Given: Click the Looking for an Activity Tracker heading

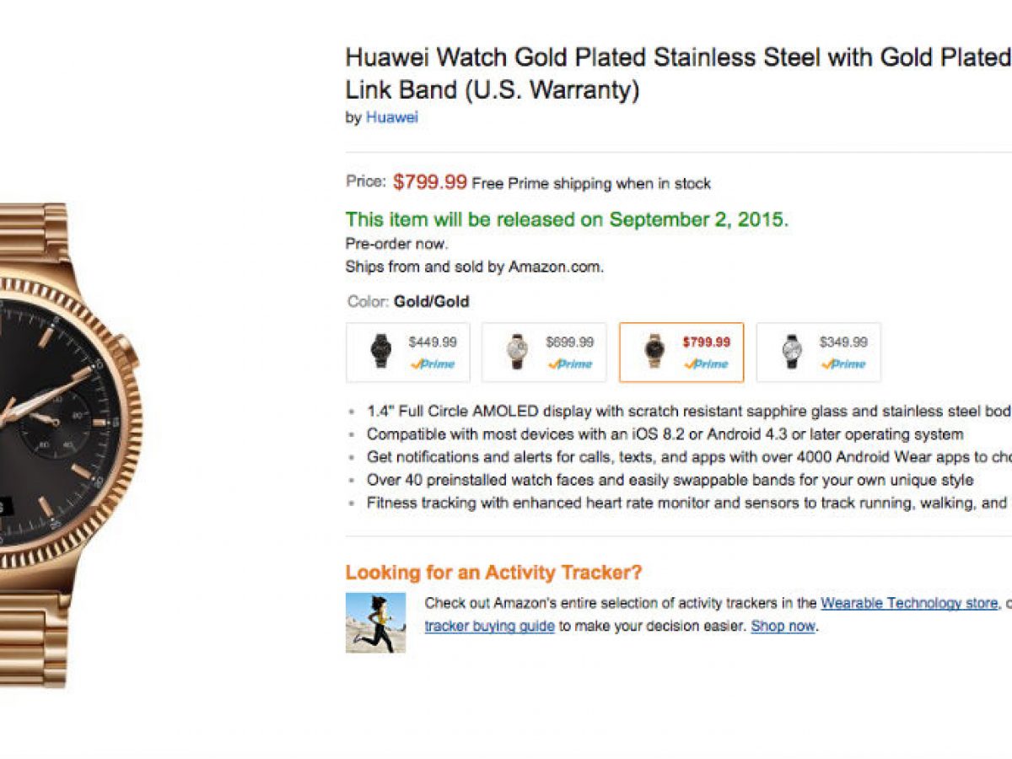Looking at the screenshot, I should [x=493, y=573].
